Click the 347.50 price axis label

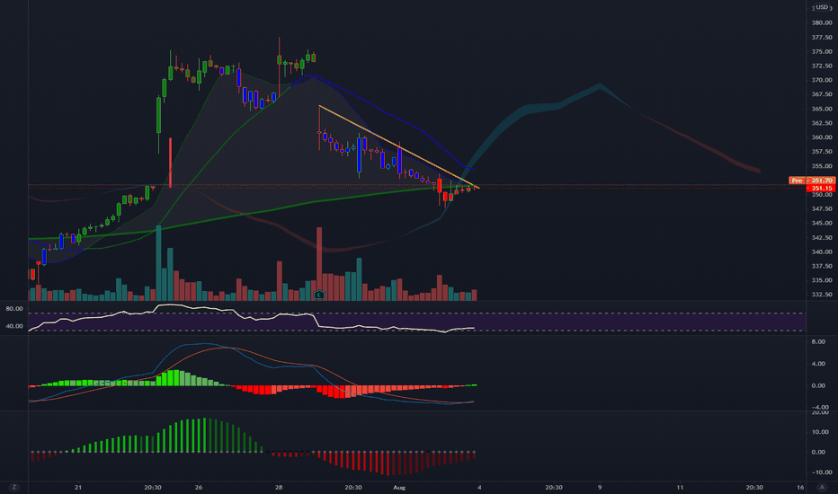click(822, 208)
